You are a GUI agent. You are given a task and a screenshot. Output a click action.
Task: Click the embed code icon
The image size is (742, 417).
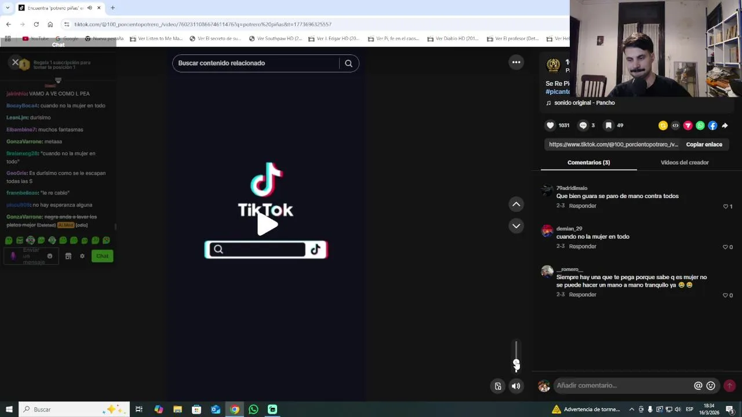pos(675,125)
